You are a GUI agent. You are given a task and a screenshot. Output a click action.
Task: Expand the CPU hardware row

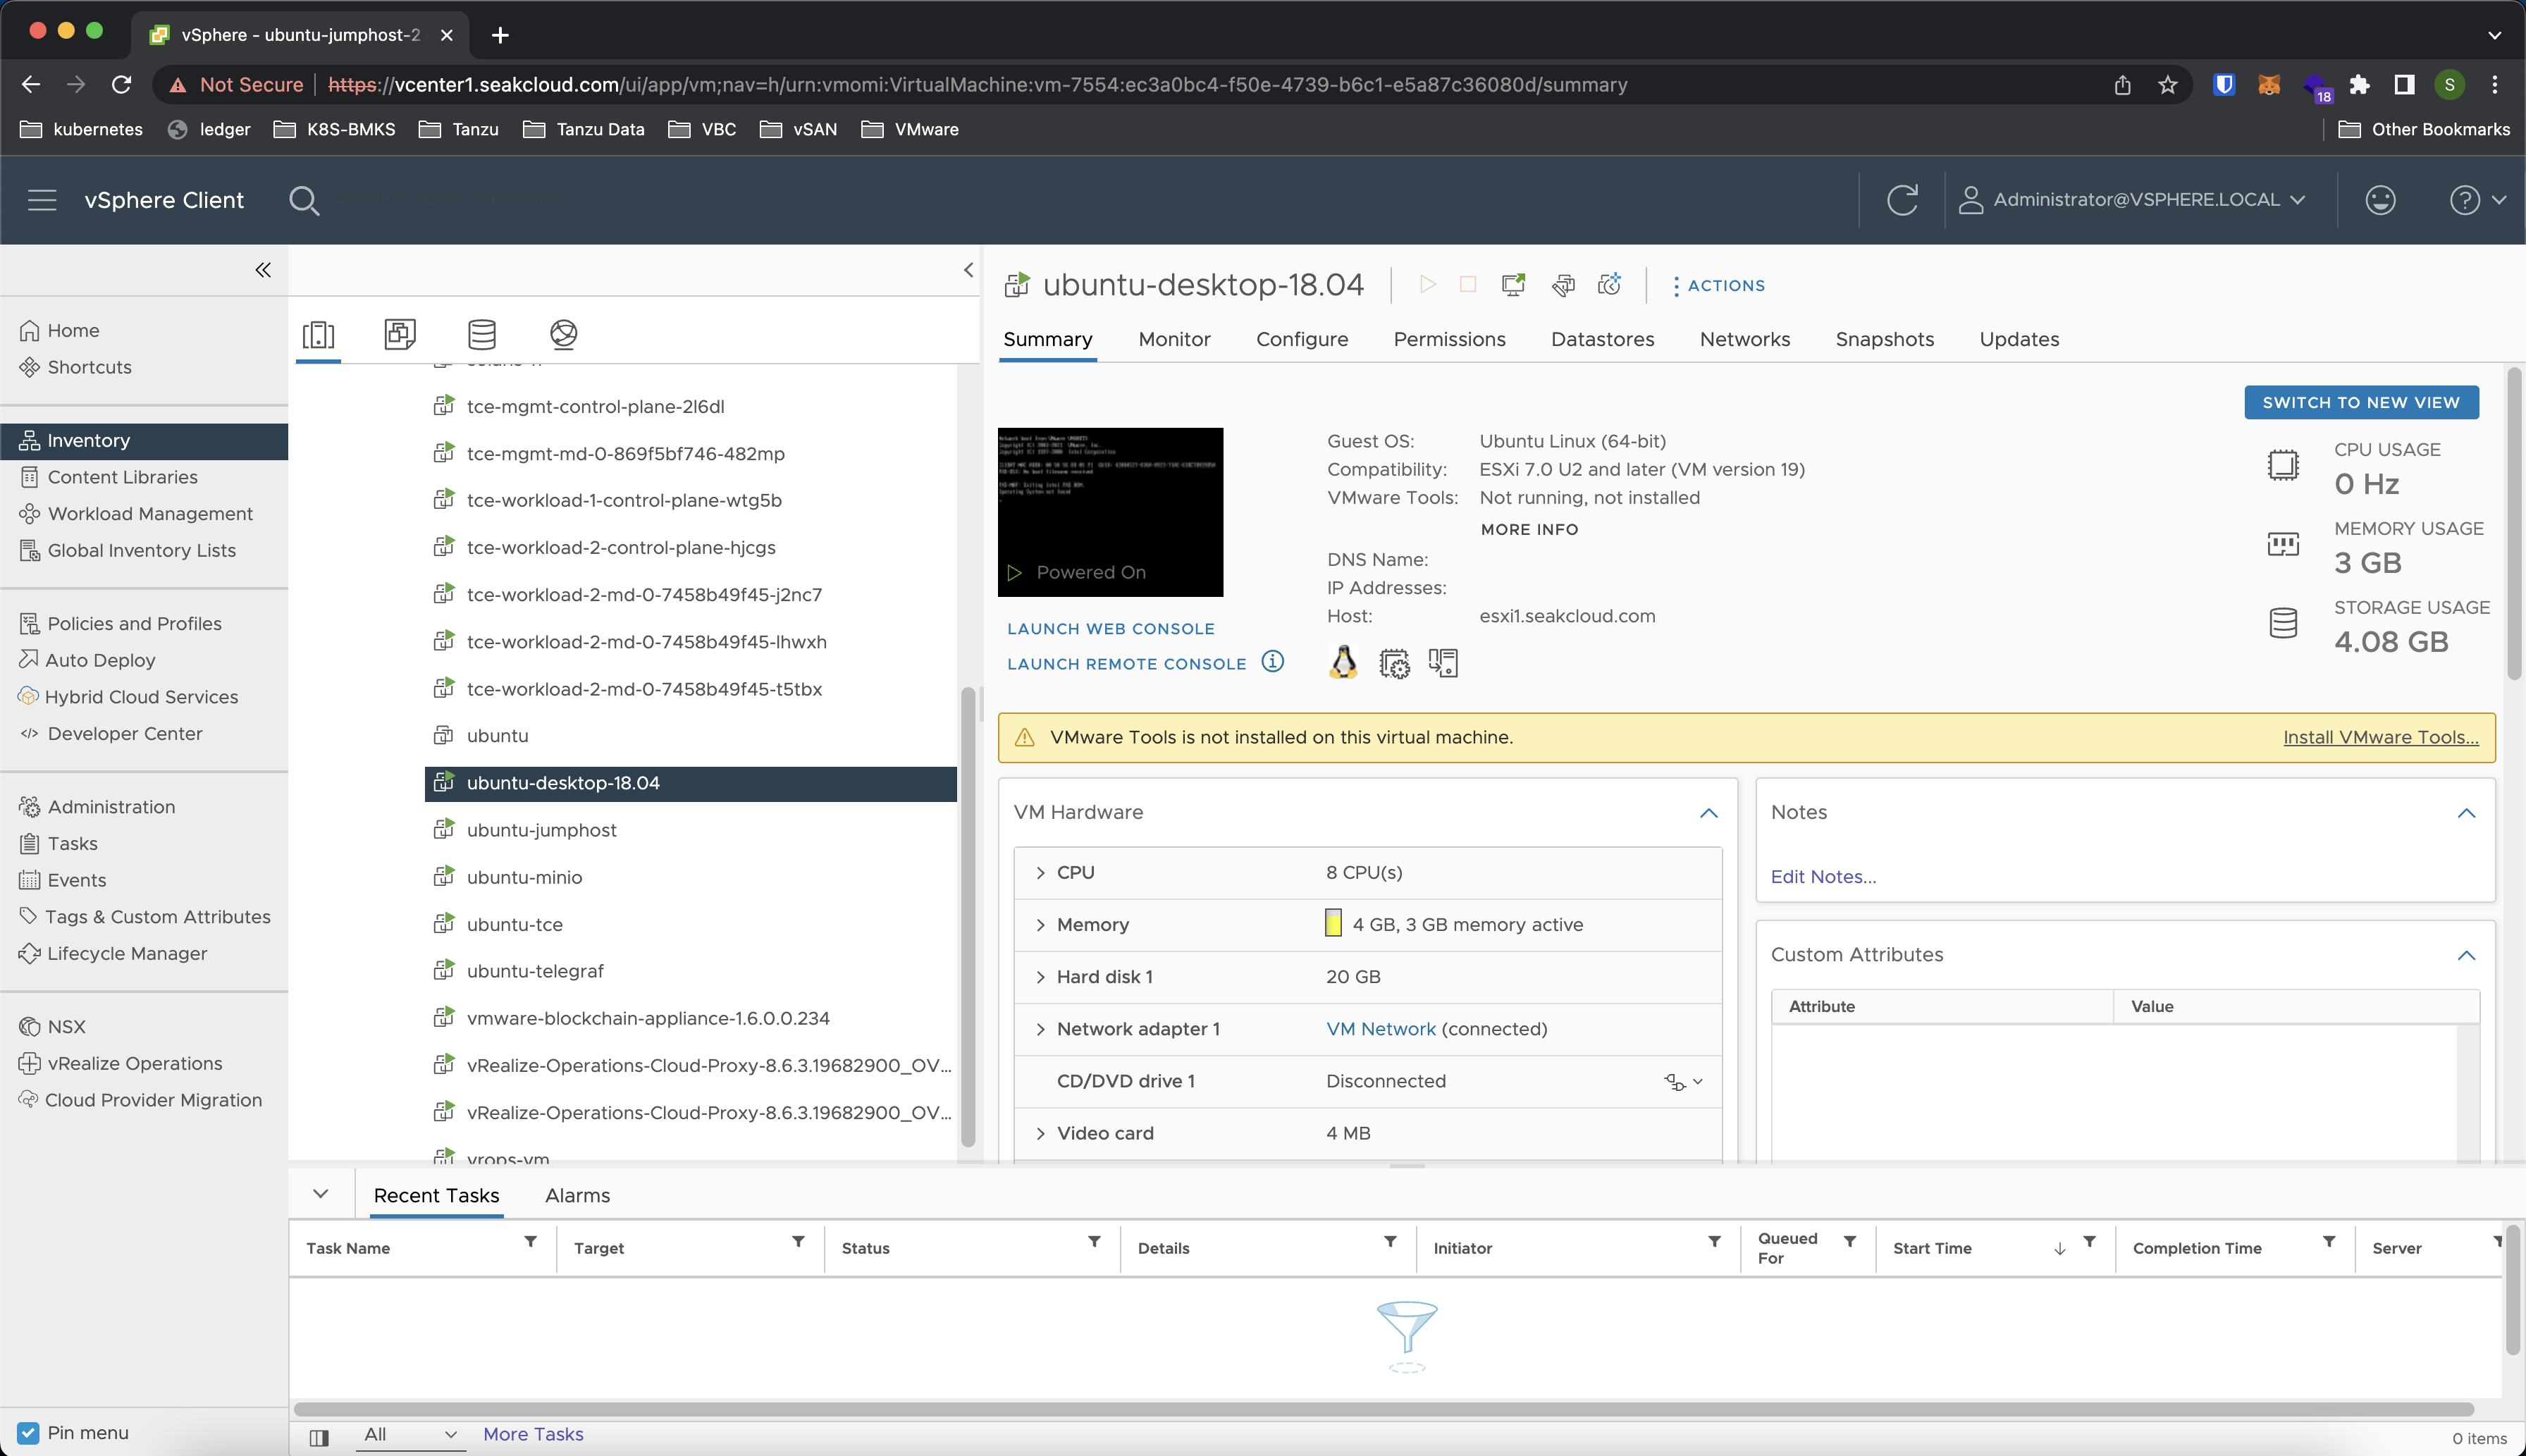coord(1040,873)
